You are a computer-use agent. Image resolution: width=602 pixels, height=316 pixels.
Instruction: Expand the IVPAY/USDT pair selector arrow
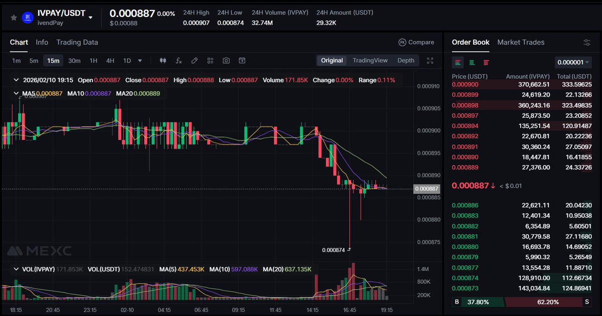tap(91, 18)
